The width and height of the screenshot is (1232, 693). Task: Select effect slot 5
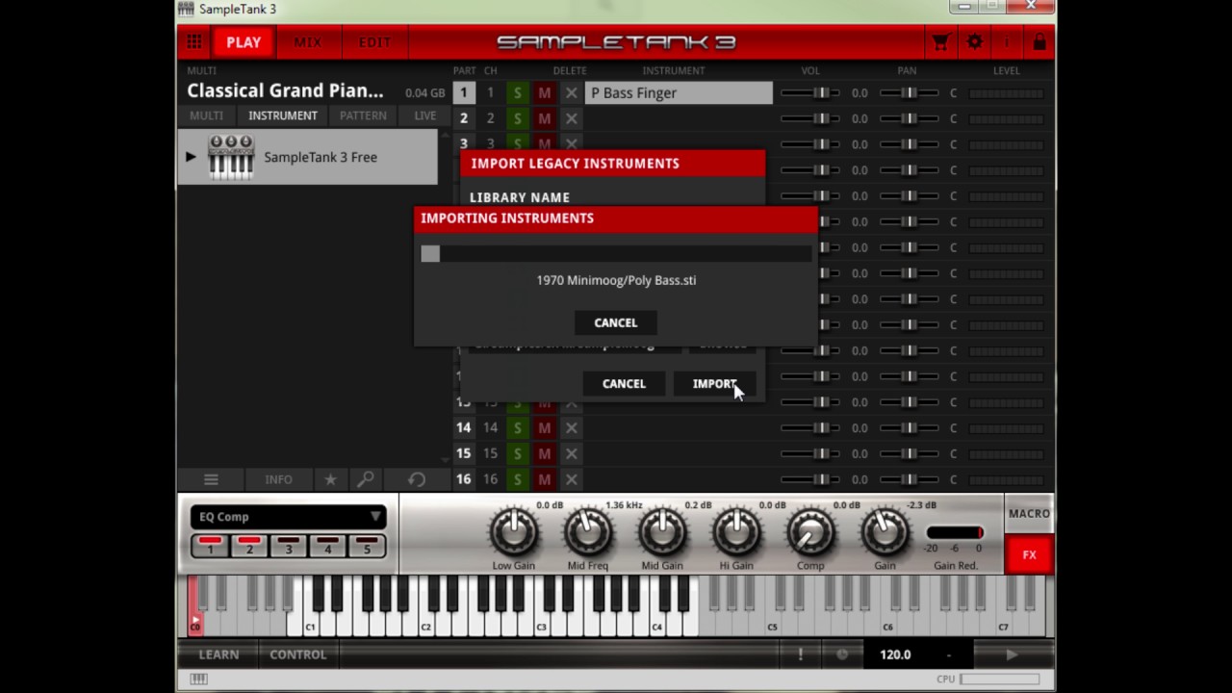[367, 546]
